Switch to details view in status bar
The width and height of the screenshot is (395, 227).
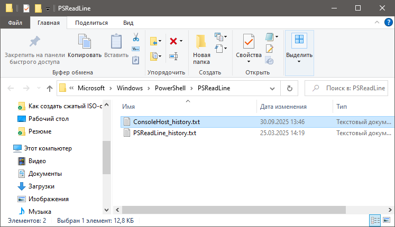point(375,220)
